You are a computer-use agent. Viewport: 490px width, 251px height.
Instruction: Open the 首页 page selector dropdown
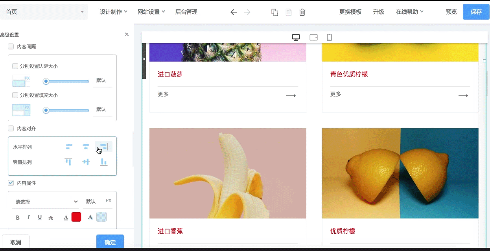click(x=44, y=12)
